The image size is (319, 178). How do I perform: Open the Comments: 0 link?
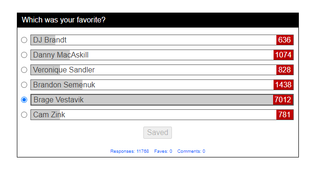[x=191, y=151]
